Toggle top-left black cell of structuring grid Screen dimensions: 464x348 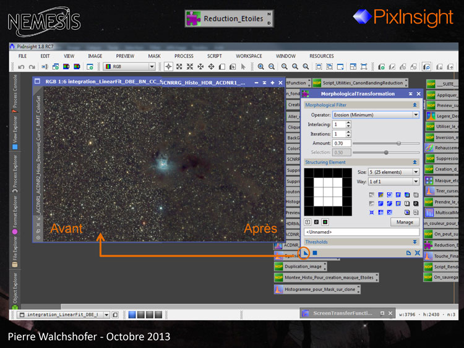pyautogui.click(x=309, y=173)
